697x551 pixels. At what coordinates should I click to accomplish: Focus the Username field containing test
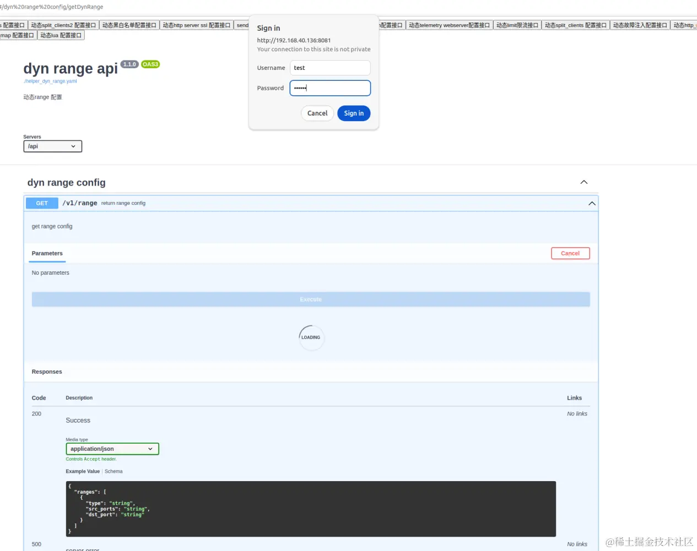coord(330,68)
